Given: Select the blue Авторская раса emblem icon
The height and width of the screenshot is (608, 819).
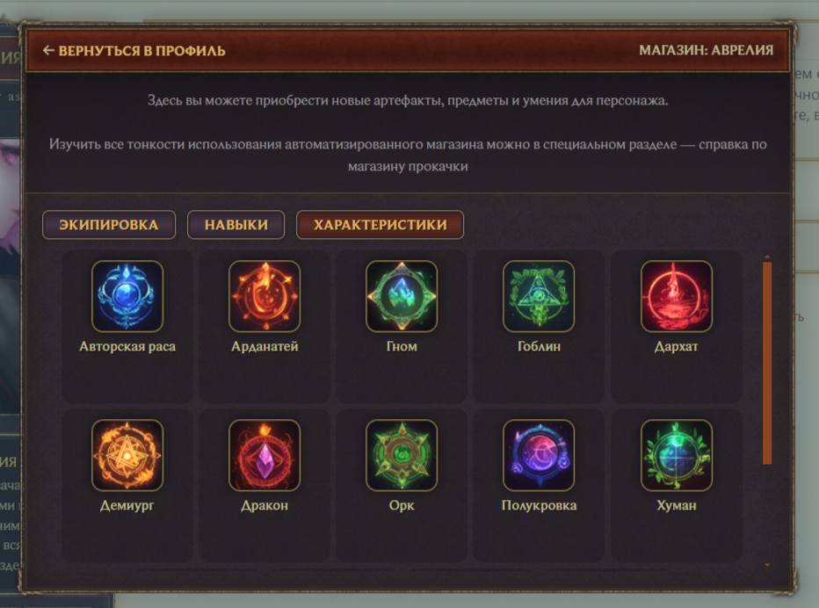Looking at the screenshot, I should click(127, 296).
